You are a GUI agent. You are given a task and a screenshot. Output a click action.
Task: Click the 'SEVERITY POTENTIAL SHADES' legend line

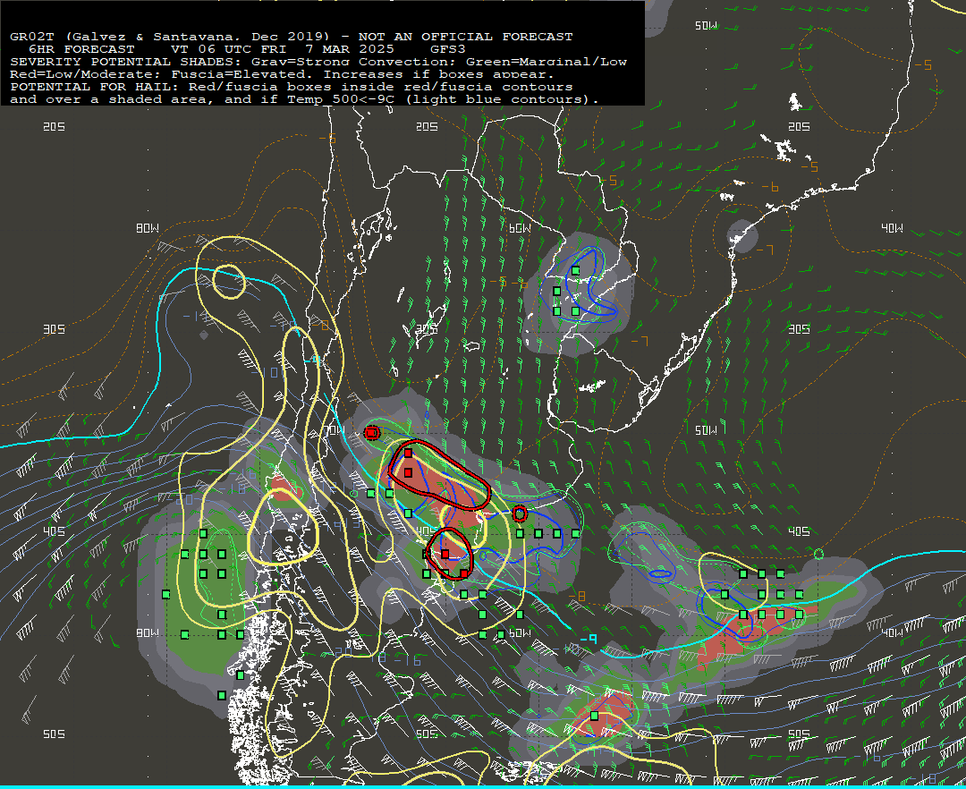tap(318, 62)
